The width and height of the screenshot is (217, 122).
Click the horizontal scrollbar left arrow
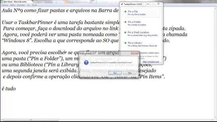click(x=2, y=120)
